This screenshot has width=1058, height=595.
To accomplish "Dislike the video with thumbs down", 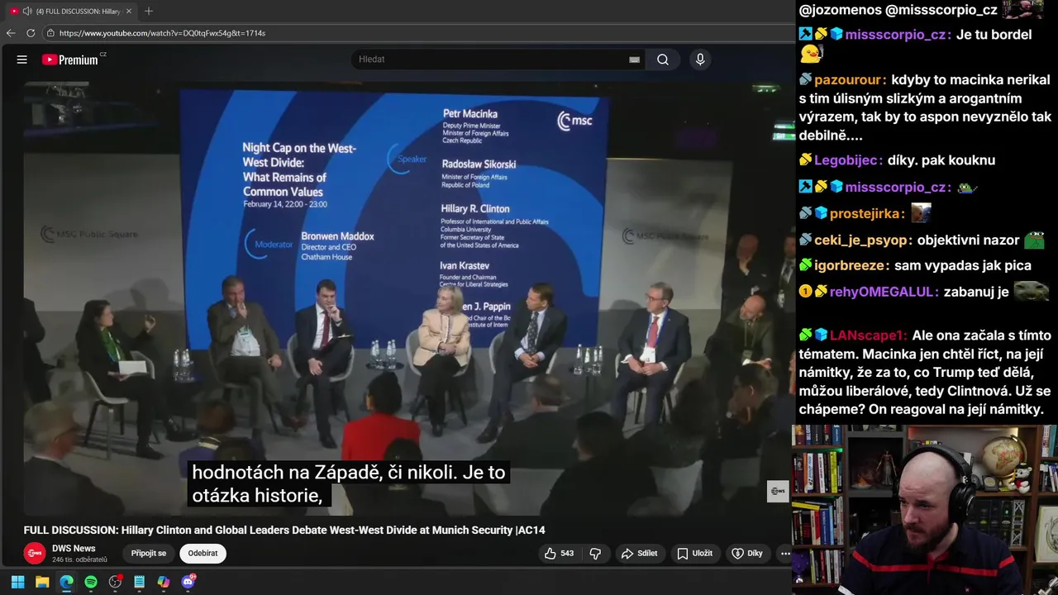I will [x=595, y=554].
